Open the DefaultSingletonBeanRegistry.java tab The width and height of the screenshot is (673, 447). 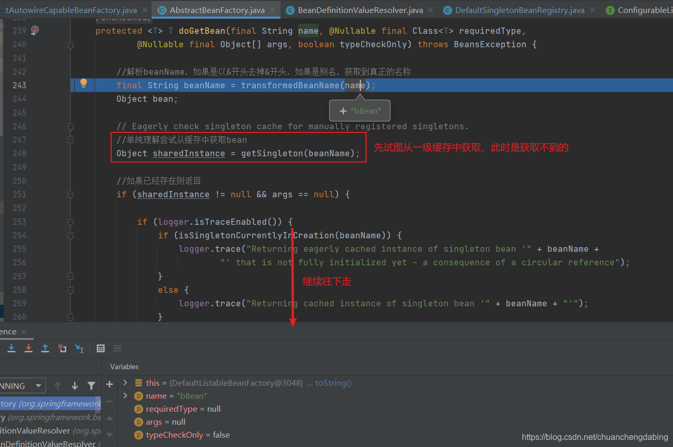tap(519, 10)
